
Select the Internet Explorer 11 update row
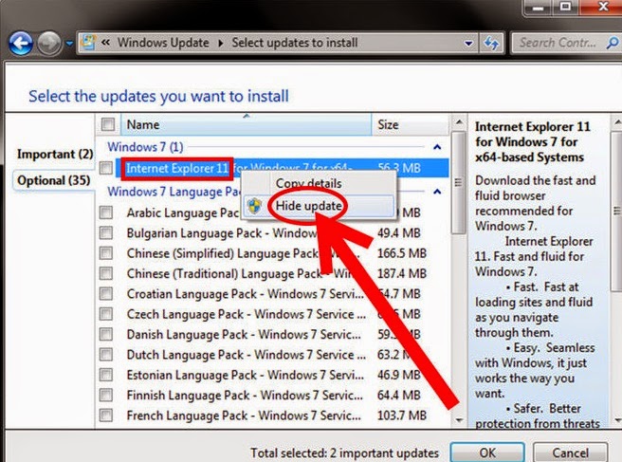[x=282, y=168]
